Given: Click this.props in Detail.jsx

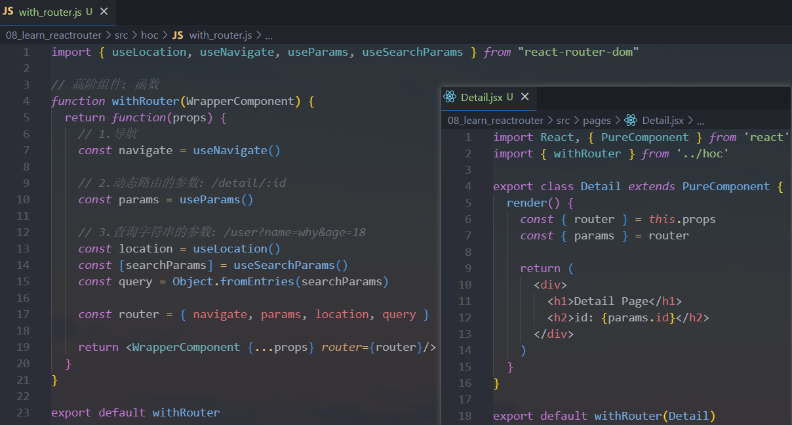Looking at the screenshot, I should pos(683,219).
